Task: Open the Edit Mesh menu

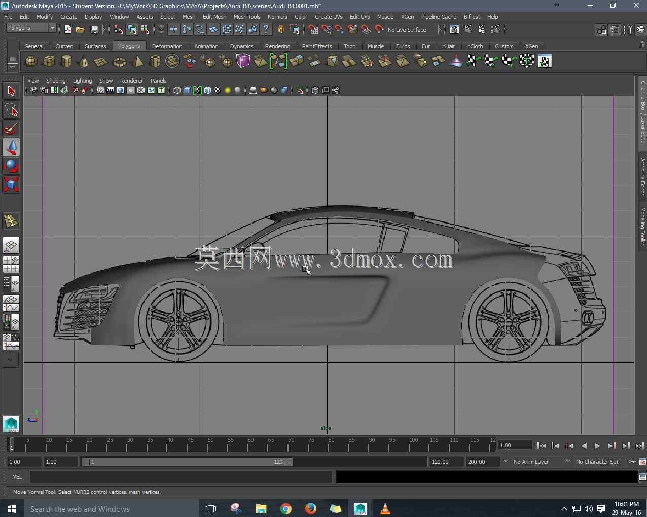Action: coord(214,17)
